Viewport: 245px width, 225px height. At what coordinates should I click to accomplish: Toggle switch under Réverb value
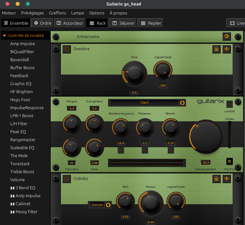pyautogui.click(x=171, y=150)
